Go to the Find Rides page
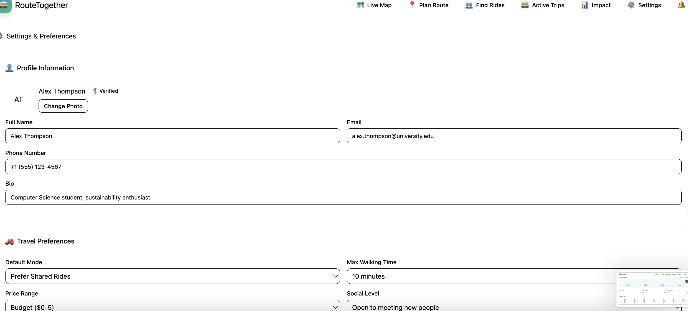This screenshot has height=311, width=688. click(490, 5)
